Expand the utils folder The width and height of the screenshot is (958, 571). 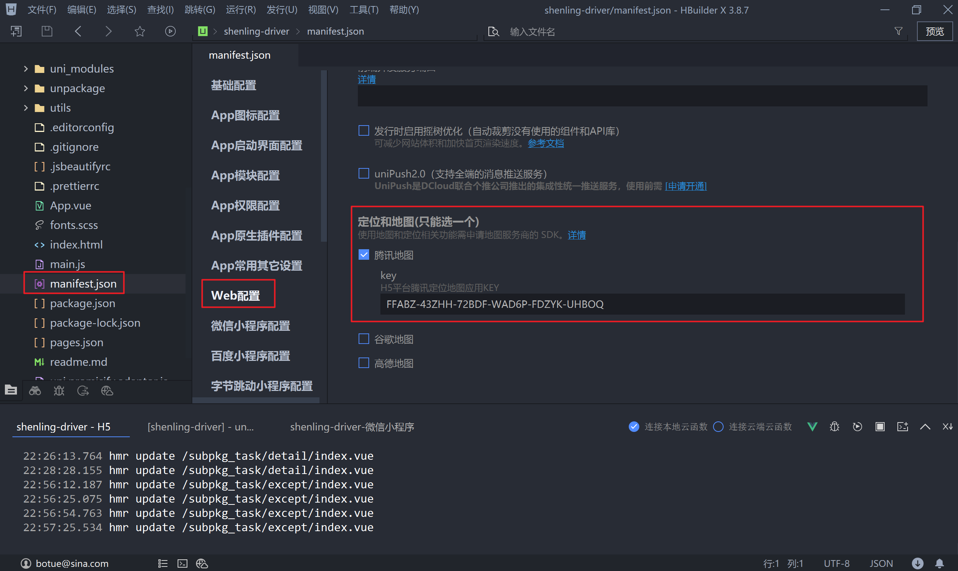(26, 108)
